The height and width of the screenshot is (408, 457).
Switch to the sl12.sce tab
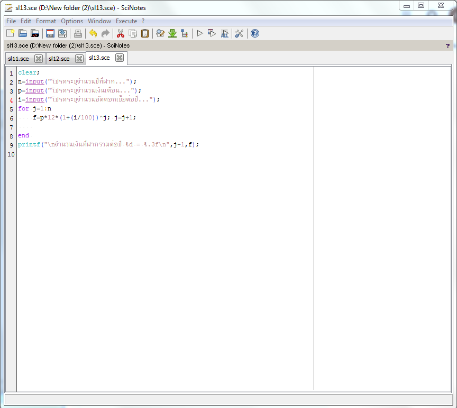[x=59, y=59]
